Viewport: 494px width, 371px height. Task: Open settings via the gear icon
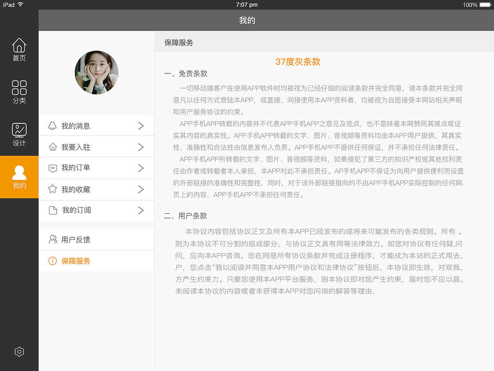point(19,352)
